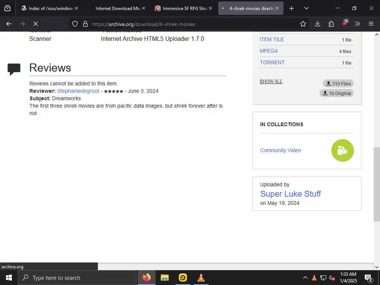The height and width of the screenshot is (285, 380).
Task: Open tracking protection shield icon
Action: (x=75, y=24)
